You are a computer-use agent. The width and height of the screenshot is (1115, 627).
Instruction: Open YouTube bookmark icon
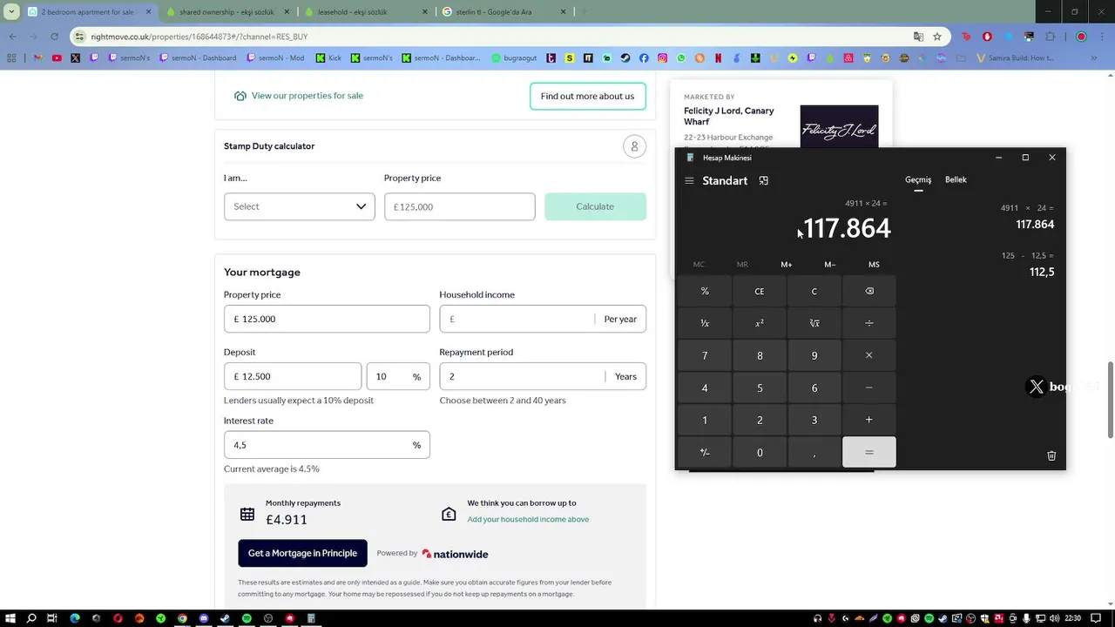click(x=57, y=58)
